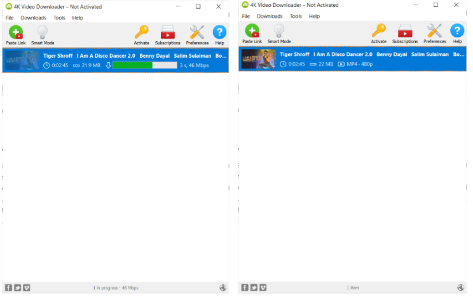473x297 pixels.
Task: Open Help menu in the left window
Action: point(78,18)
